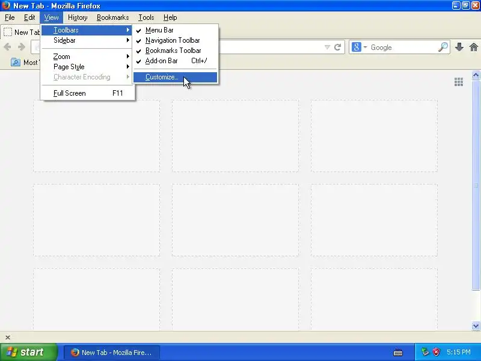The image size is (481, 361).
Task: Click the Google search engine icon
Action: (x=356, y=47)
